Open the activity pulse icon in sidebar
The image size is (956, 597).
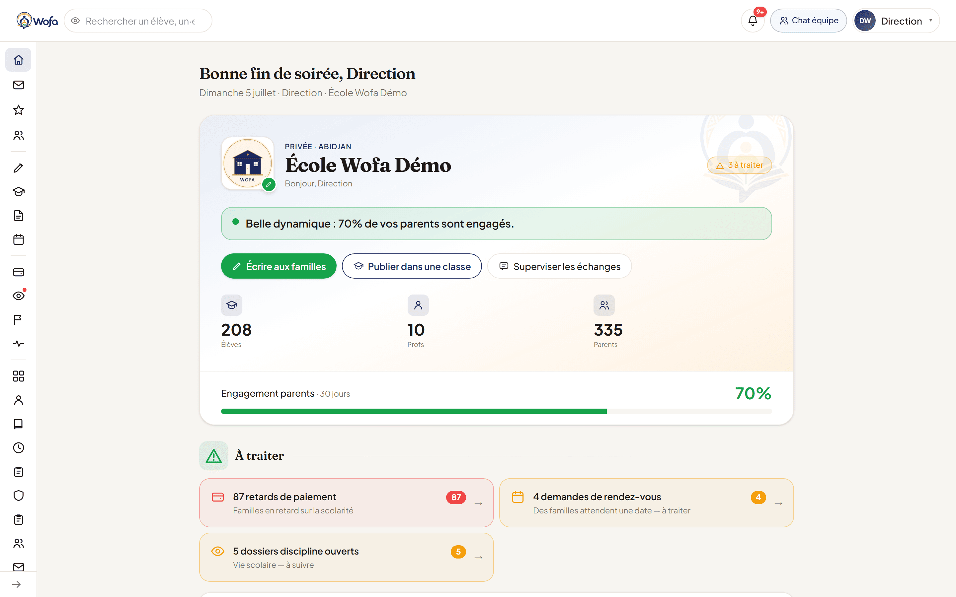click(x=18, y=344)
